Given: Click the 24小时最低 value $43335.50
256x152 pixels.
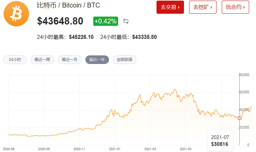Looking at the screenshot, I should point(144,37).
